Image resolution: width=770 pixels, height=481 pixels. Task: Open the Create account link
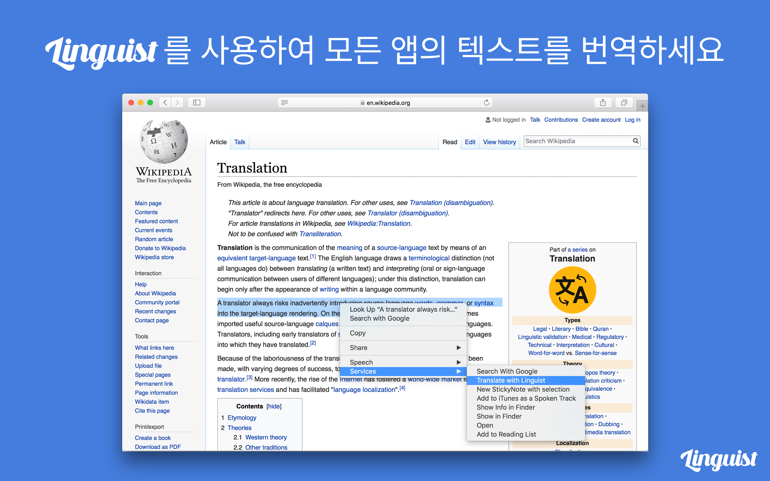pyautogui.click(x=601, y=120)
